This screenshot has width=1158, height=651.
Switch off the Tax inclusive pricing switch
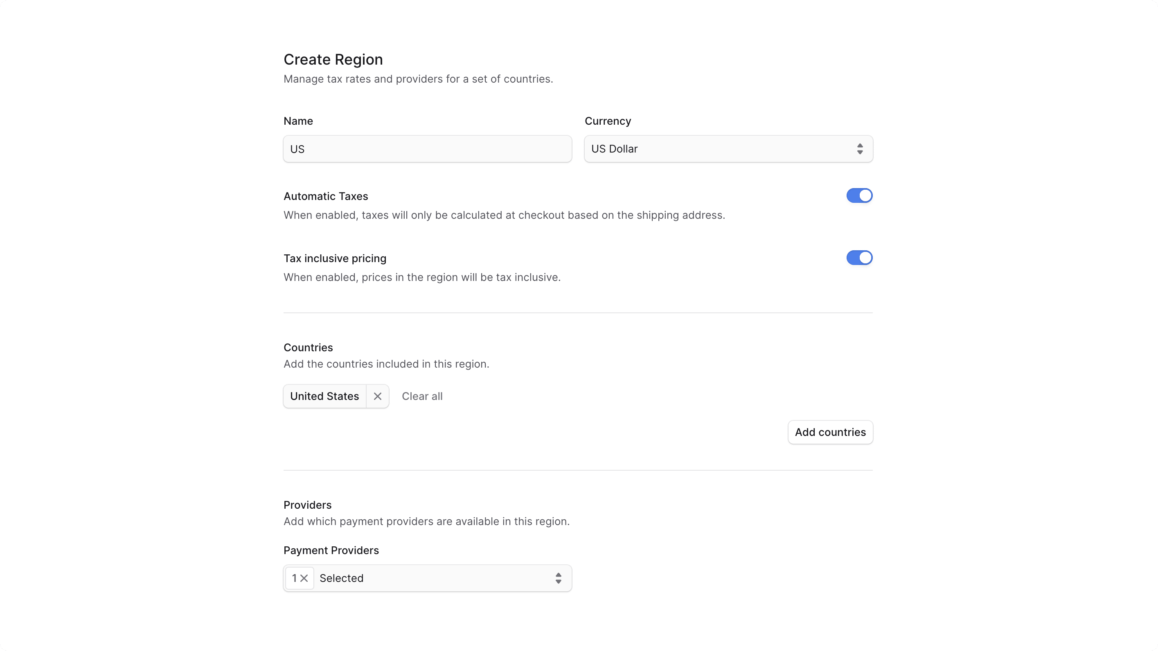pyautogui.click(x=859, y=258)
